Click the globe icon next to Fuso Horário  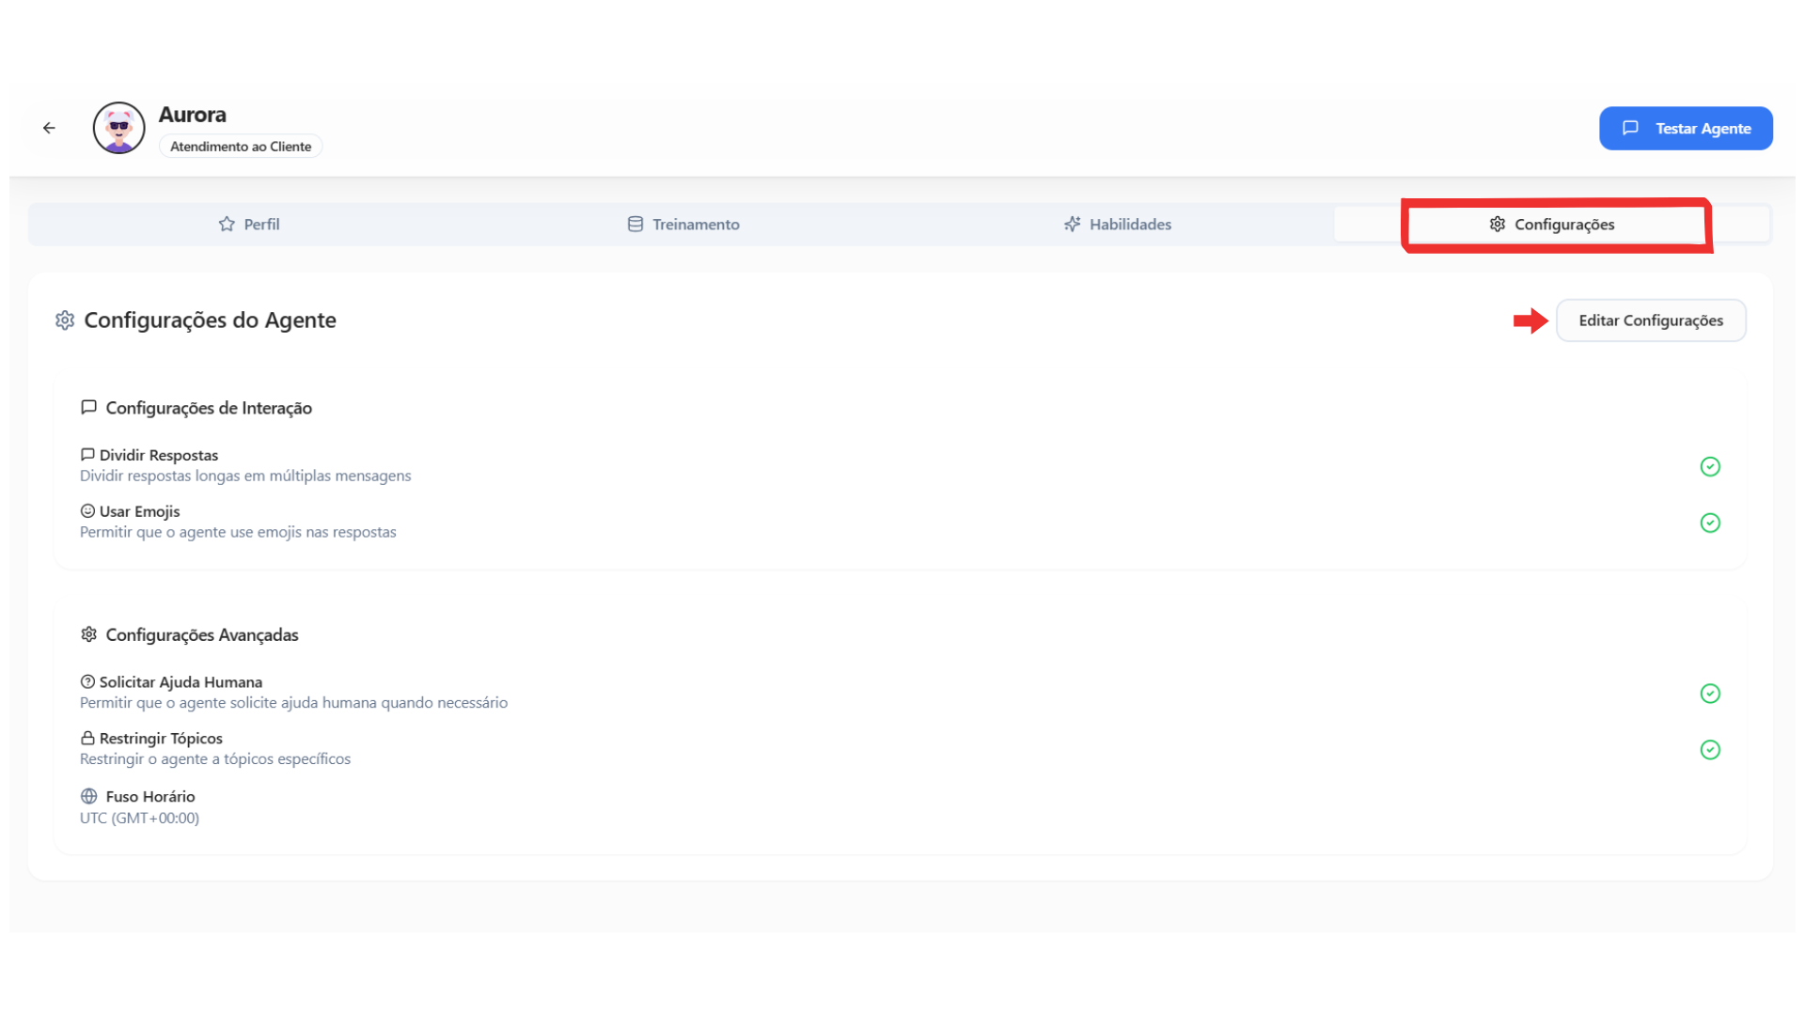pyautogui.click(x=89, y=797)
